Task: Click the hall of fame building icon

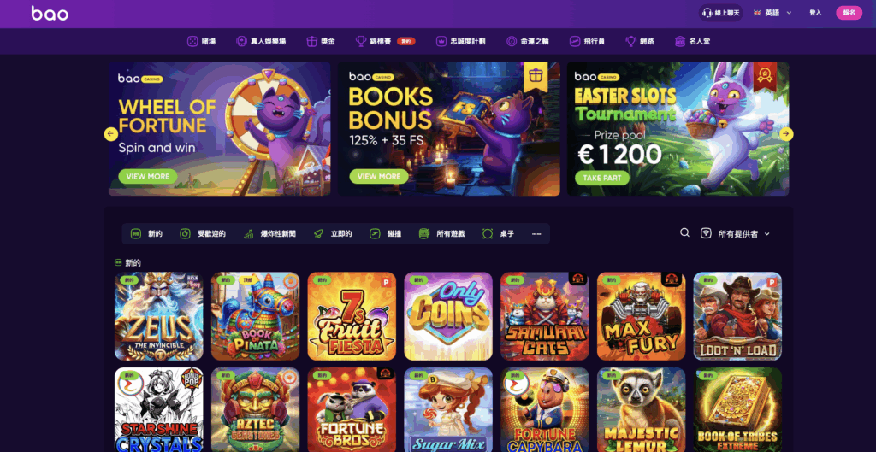Action: (680, 41)
